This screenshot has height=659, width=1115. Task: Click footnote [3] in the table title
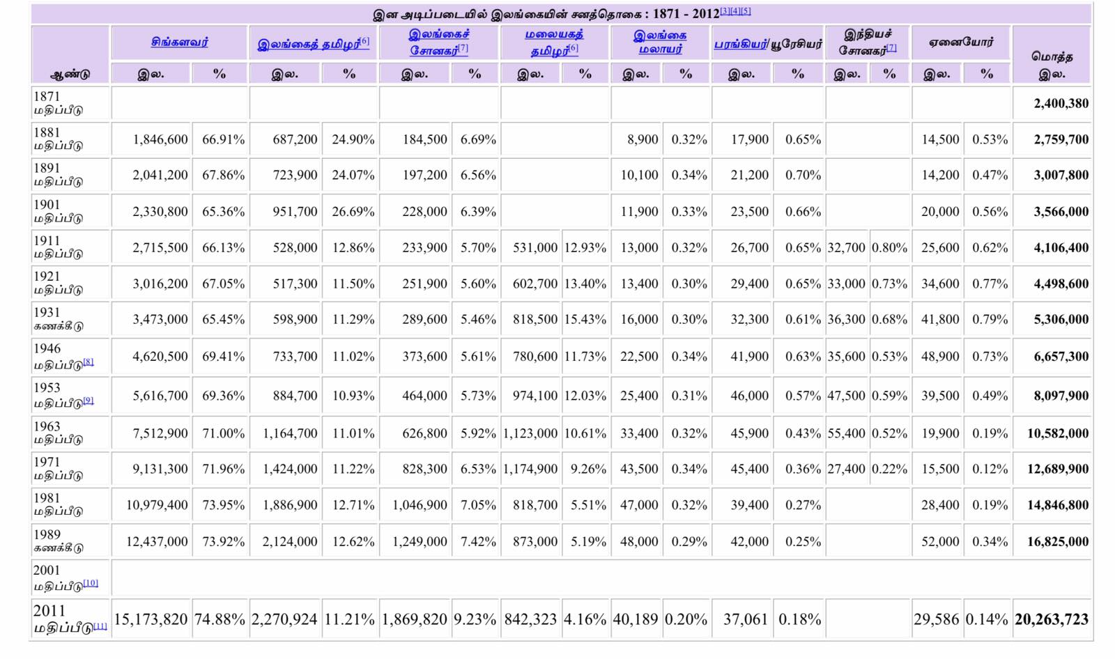click(725, 11)
